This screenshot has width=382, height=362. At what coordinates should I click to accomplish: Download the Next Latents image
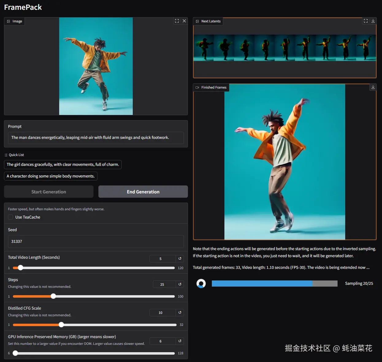coord(373,21)
